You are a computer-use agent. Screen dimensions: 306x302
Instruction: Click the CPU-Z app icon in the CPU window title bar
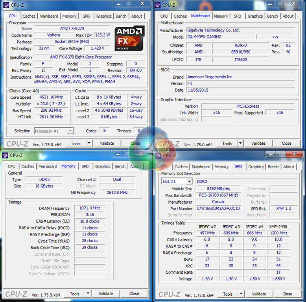6,5
